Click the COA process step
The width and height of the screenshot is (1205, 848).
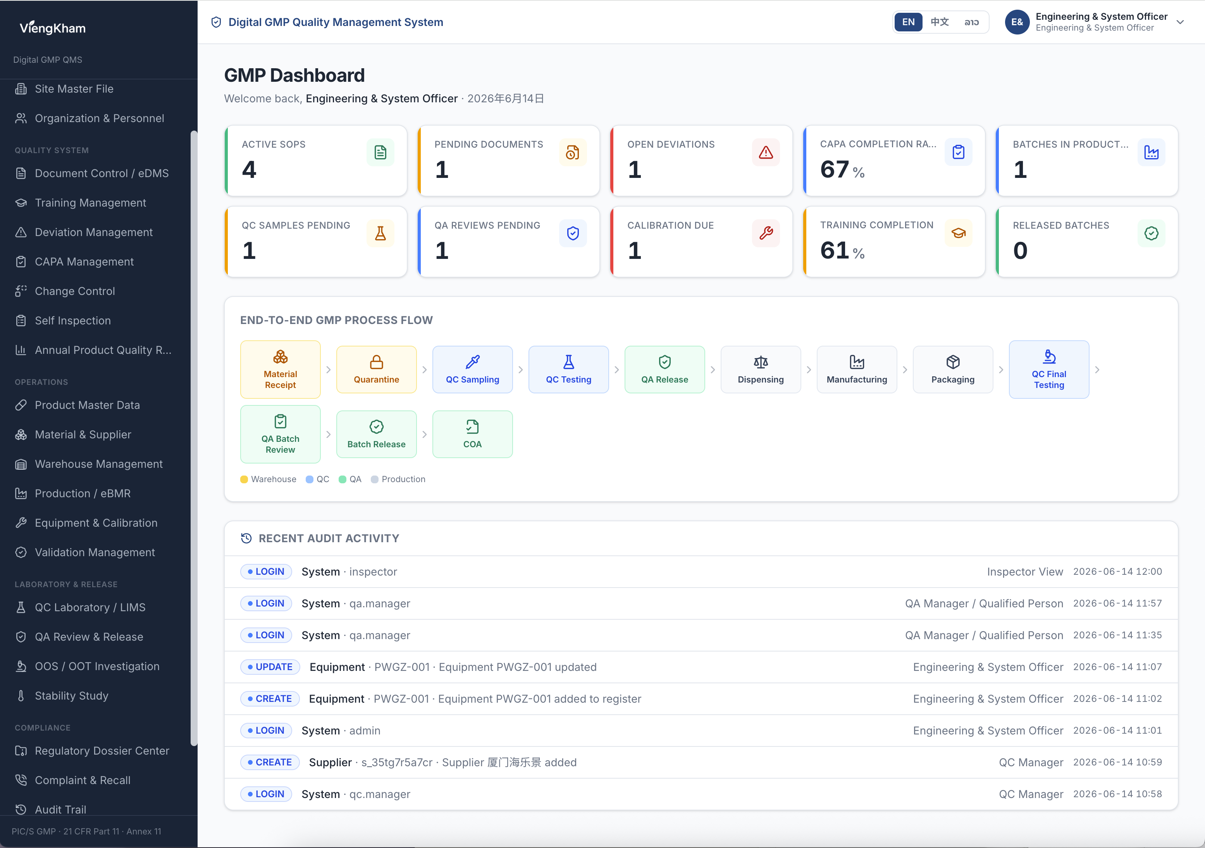click(x=472, y=434)
